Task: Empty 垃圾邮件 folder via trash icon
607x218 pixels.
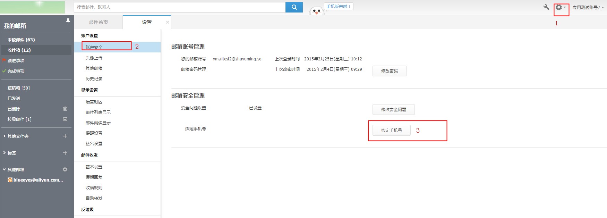Action: pyautogui.click(x=65, y=119)
